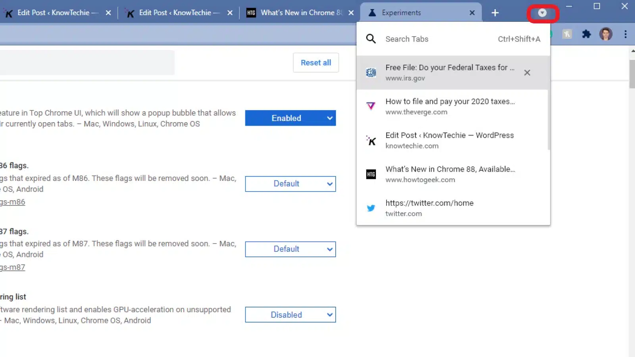635x357 pixels.
Task: Close the Free File IRS entry
Action: (527, 73)
